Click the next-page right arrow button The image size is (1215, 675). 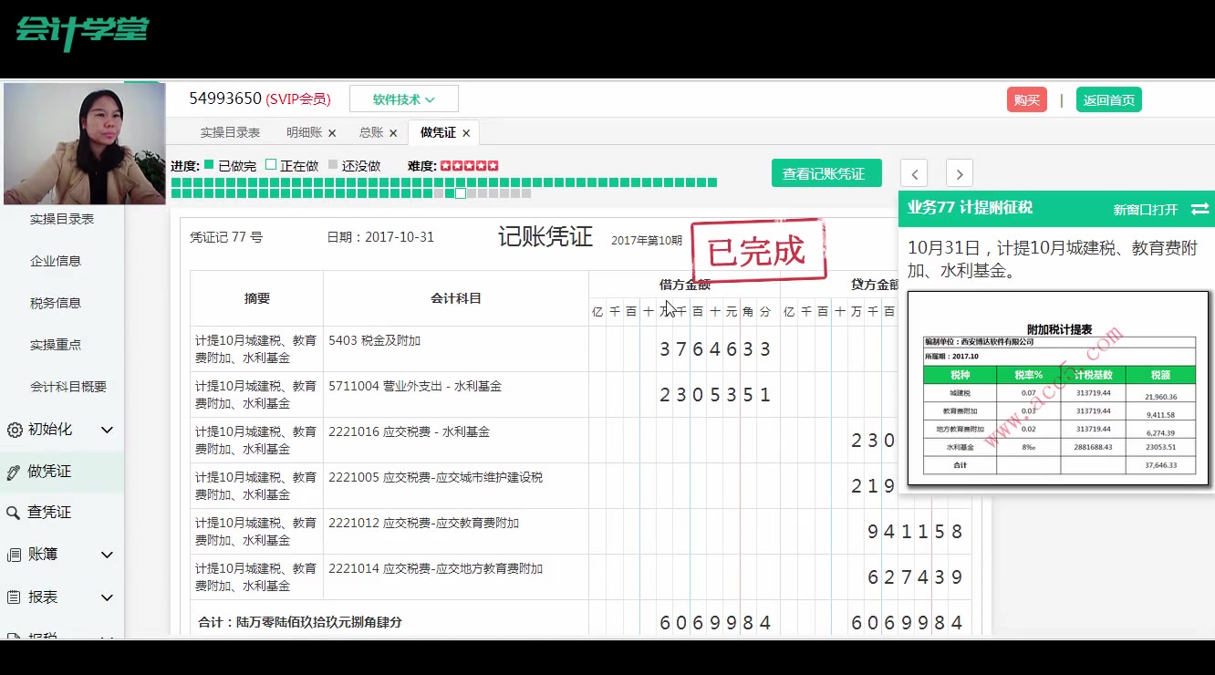(958, 173)
